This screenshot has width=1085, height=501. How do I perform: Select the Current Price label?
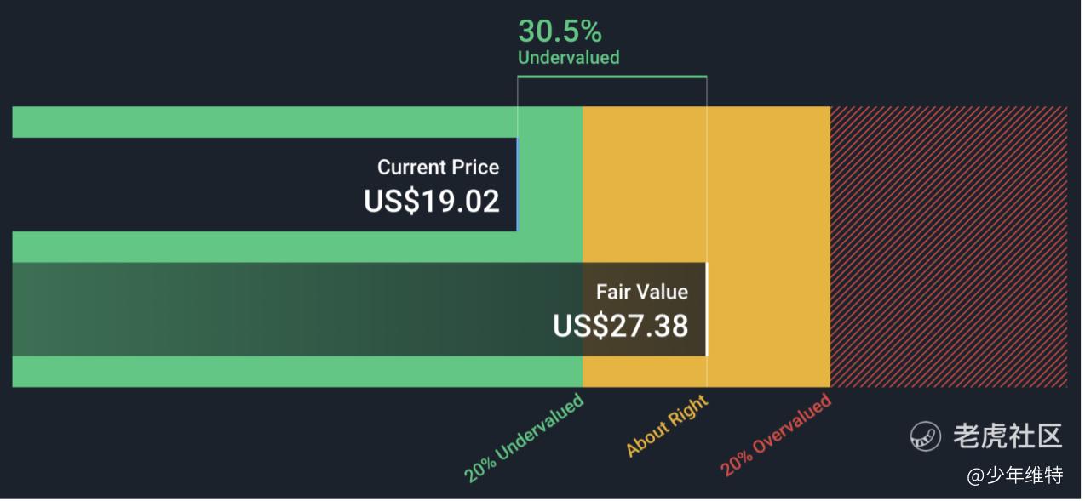(x=439, y=167)
